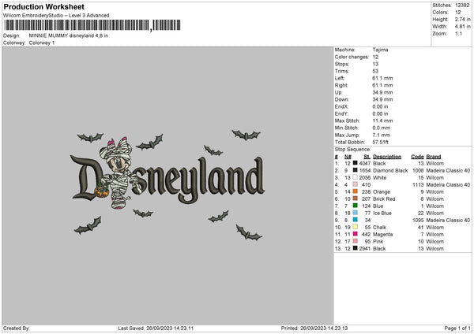Image resolution: width=474 pixels, height=334 pixels.
Task: Click the Max Stitch value 11.4 mm
Action: (x=382, y=121)
